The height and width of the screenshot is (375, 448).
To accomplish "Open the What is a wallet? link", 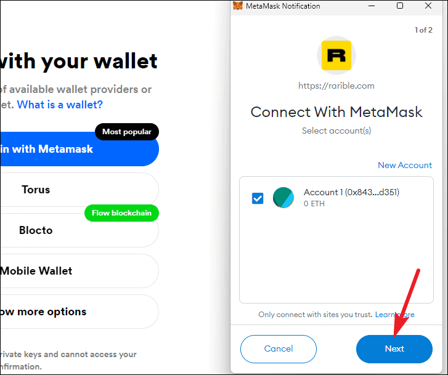I will 60,105.
